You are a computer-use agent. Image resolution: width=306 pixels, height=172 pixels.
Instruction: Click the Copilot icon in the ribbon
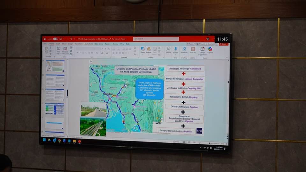coord(210,49)
